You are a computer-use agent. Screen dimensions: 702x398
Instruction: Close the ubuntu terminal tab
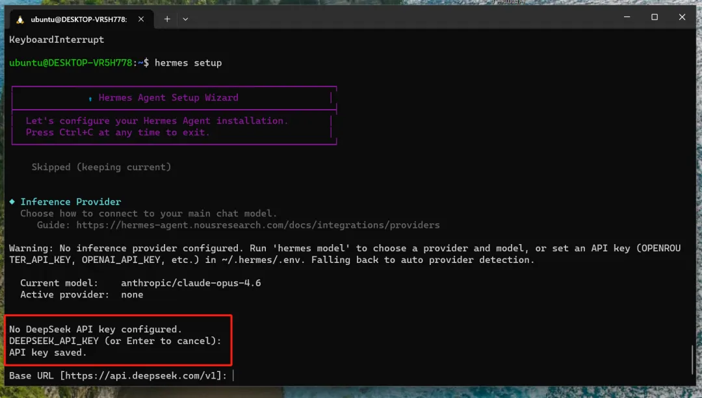tap(141, 19)
